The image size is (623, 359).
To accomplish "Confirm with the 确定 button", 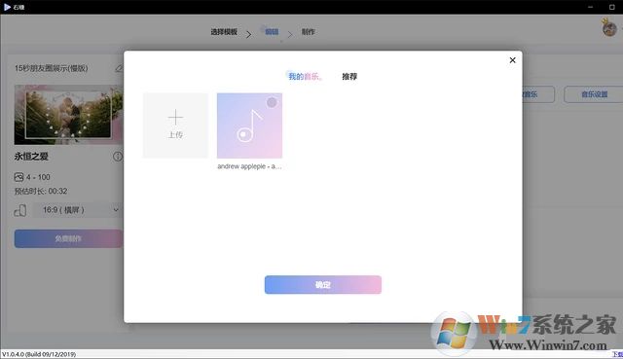I will click(x=323, y=285).
